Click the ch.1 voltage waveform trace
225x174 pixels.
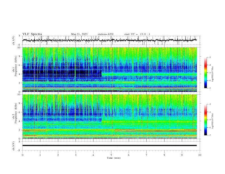pyautogui.click(x=109, y=40)
